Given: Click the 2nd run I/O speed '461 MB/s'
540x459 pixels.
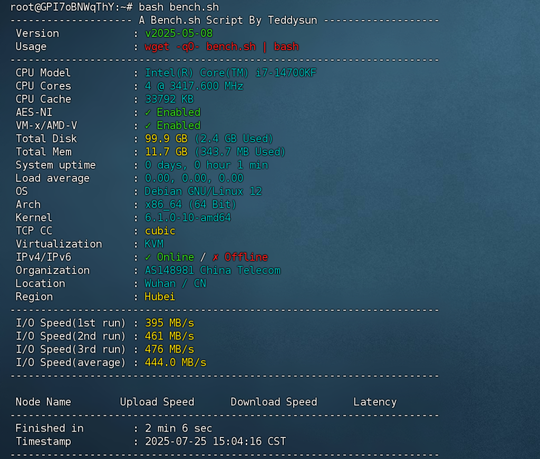Looking at the screenshot, I should point(169,336).
